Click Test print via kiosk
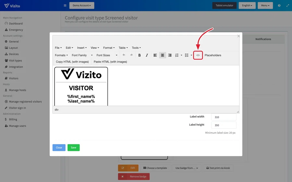The height and width of the screenshot is (182, 292). (218, 168)
